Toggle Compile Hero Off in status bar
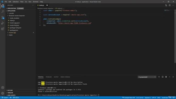 [128, 98]
